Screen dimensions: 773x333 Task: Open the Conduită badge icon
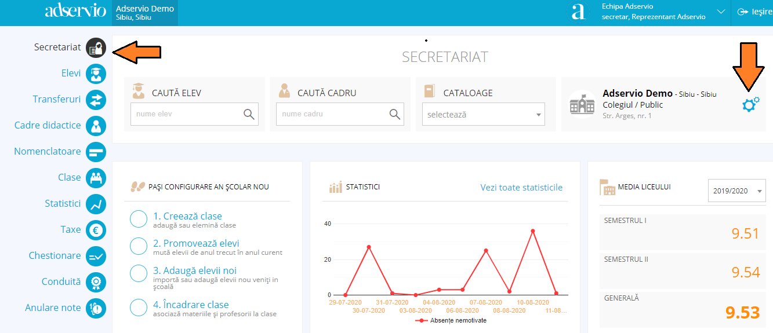pos(96,283)
